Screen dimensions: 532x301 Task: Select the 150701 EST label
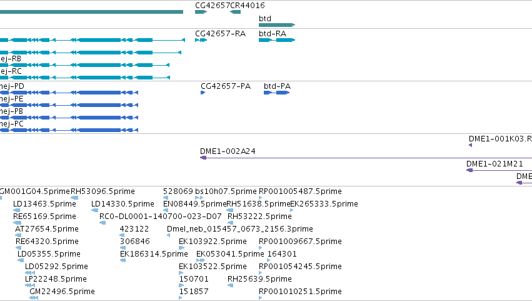coord(194,279)
